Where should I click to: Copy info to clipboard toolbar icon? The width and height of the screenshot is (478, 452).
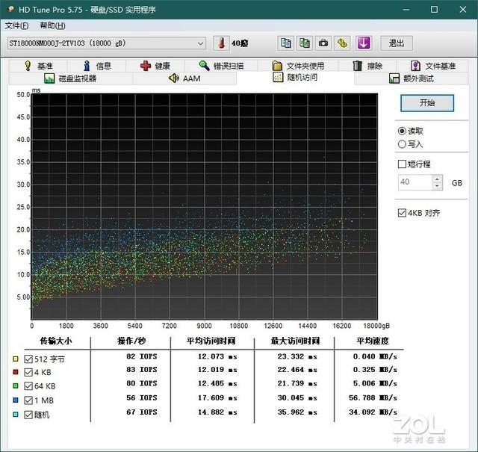tap(285, 43)
